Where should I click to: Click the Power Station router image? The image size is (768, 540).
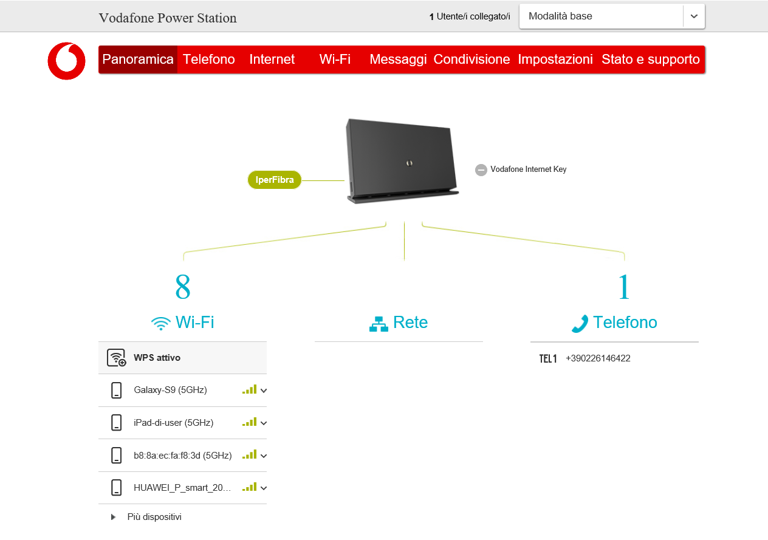(x=402, y=161)
